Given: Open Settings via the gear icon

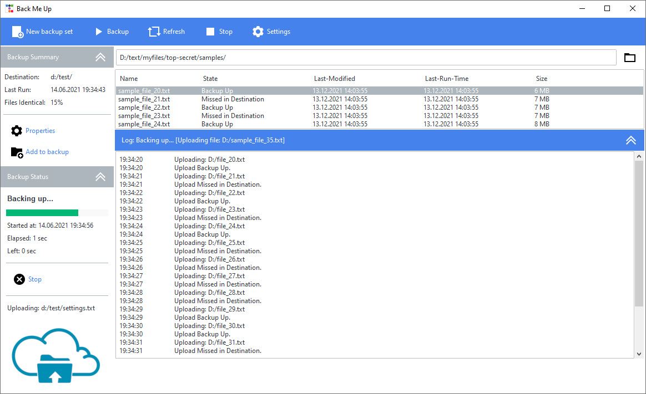Looking at the screenshot, I should pos(258,32).
